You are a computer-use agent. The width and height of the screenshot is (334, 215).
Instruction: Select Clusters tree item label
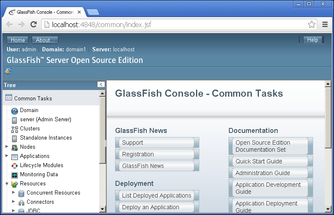[30, 129]
